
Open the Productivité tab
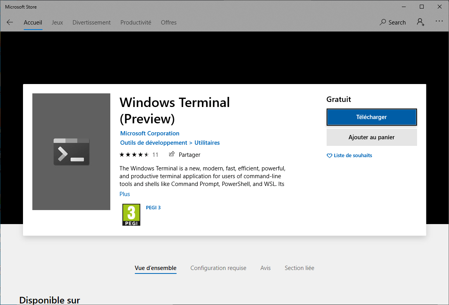pos(136,22)
